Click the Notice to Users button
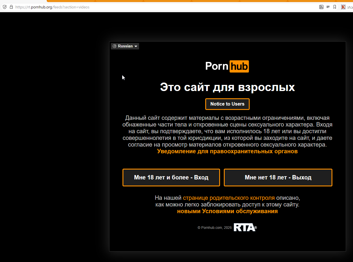The height and width of the screenshot is (262, 353). [227, 104]
